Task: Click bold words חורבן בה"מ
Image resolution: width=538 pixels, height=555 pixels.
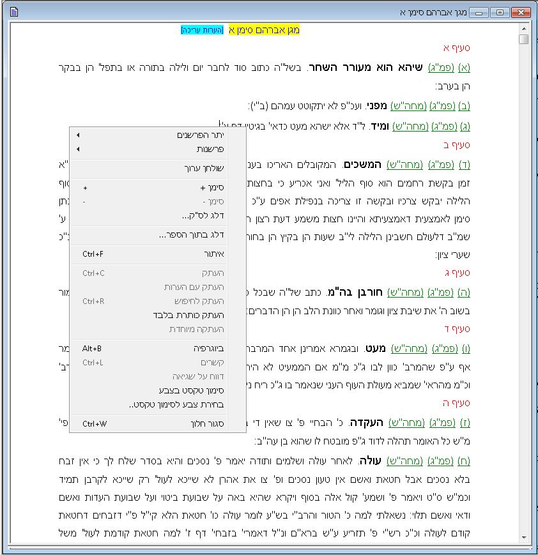Action: pyautogui.click(x=354, y=292)
